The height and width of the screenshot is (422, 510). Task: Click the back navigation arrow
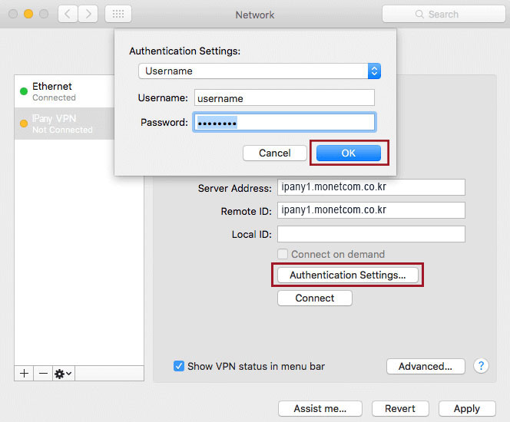tap(68, 14)
